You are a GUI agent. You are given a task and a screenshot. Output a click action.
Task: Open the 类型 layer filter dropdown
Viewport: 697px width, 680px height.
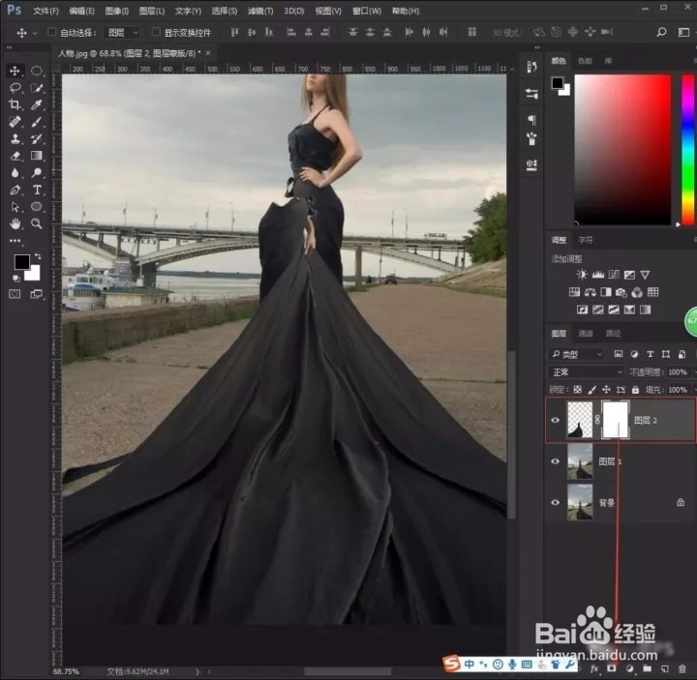(576, 354)
